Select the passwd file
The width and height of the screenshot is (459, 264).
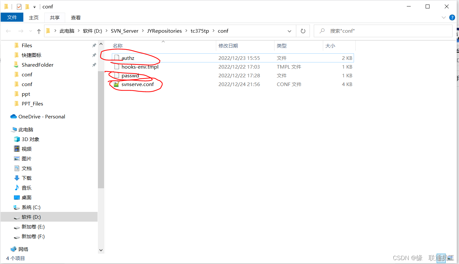tap(130, 75)
